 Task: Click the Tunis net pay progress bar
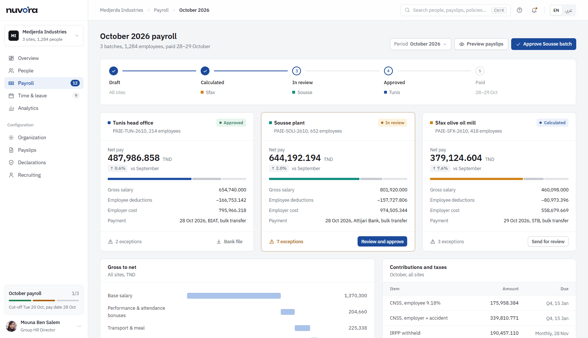(177, 179)
